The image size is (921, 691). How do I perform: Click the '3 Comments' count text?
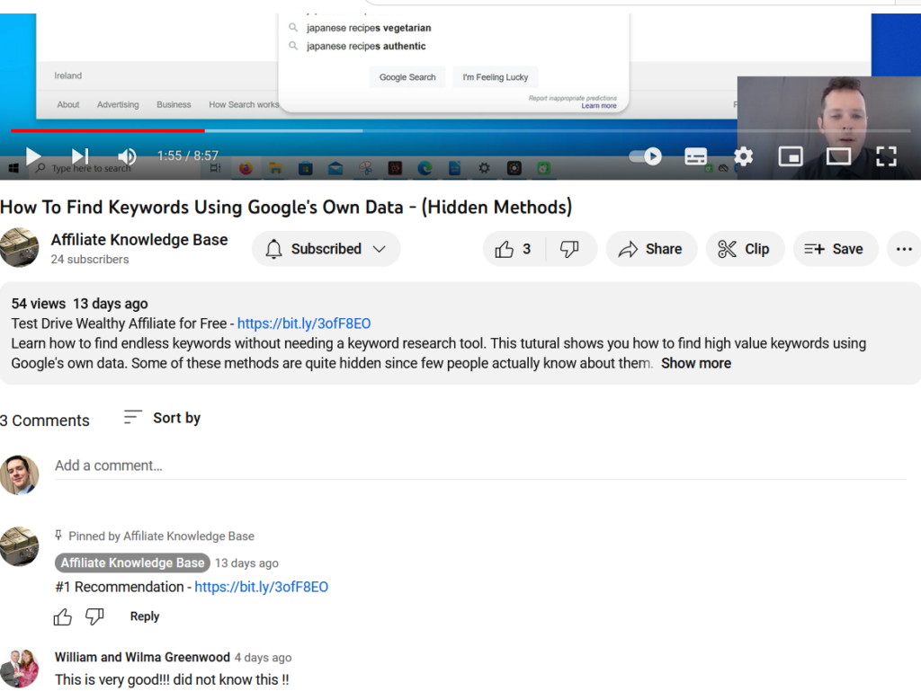point(45,421)
